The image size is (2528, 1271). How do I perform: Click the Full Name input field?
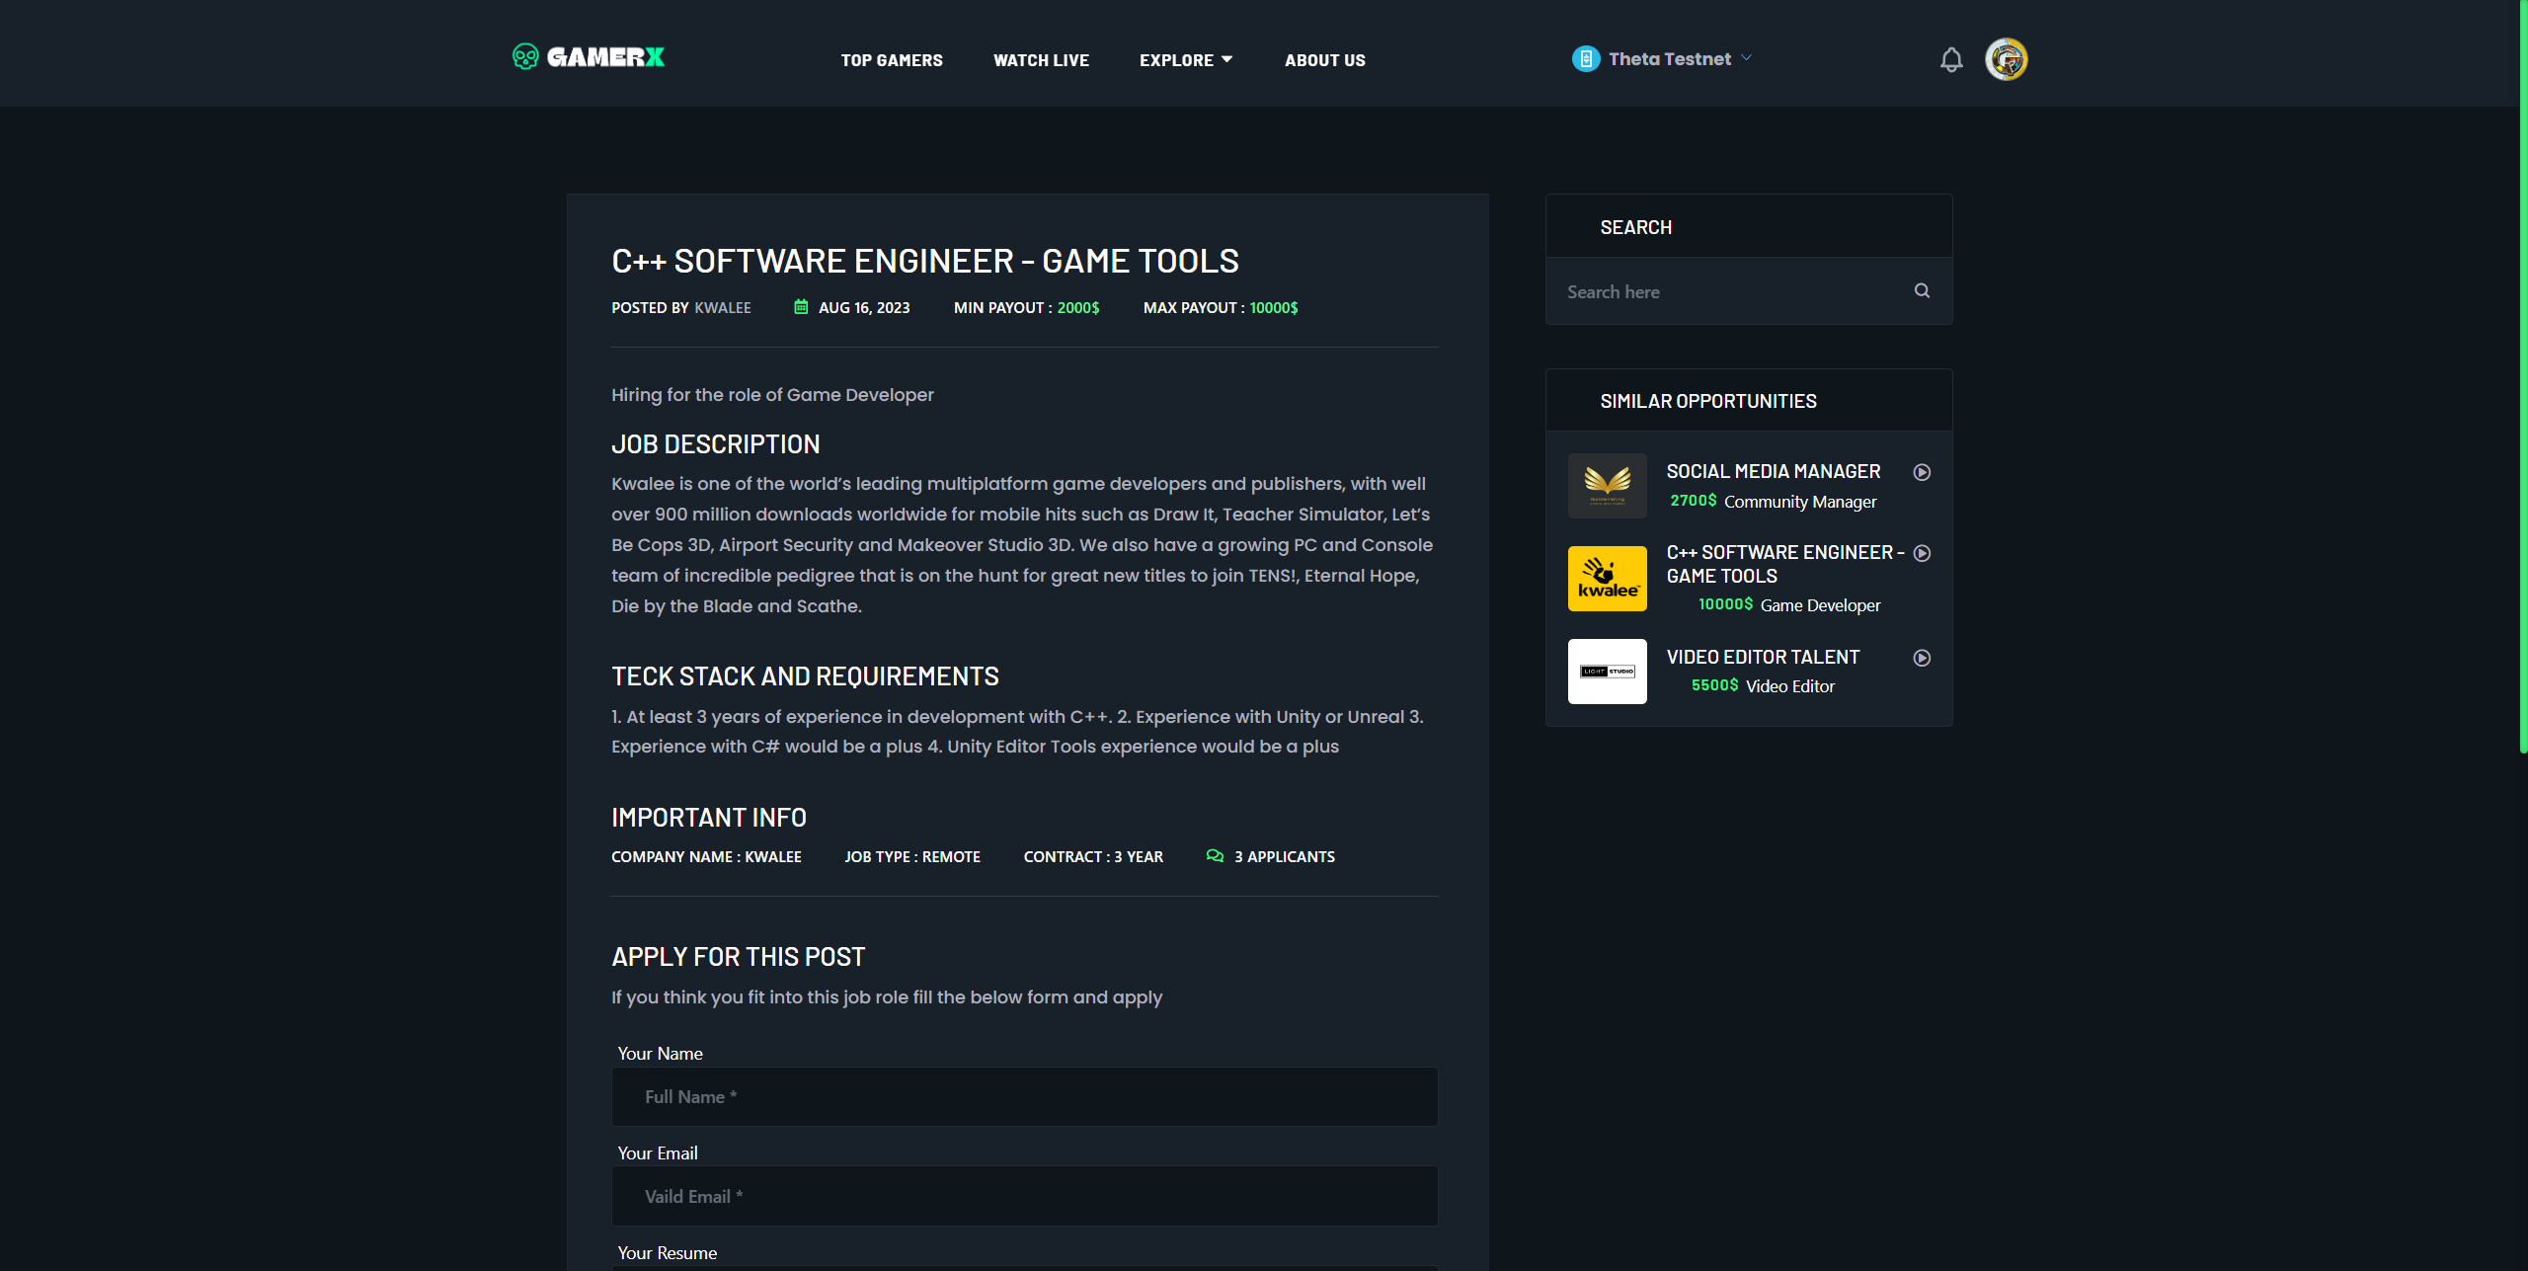coord(1024,1096)
